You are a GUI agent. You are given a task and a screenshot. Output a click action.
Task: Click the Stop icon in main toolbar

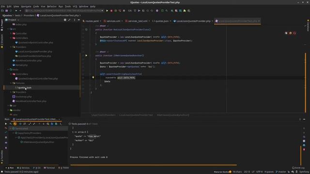coord(124,11)
